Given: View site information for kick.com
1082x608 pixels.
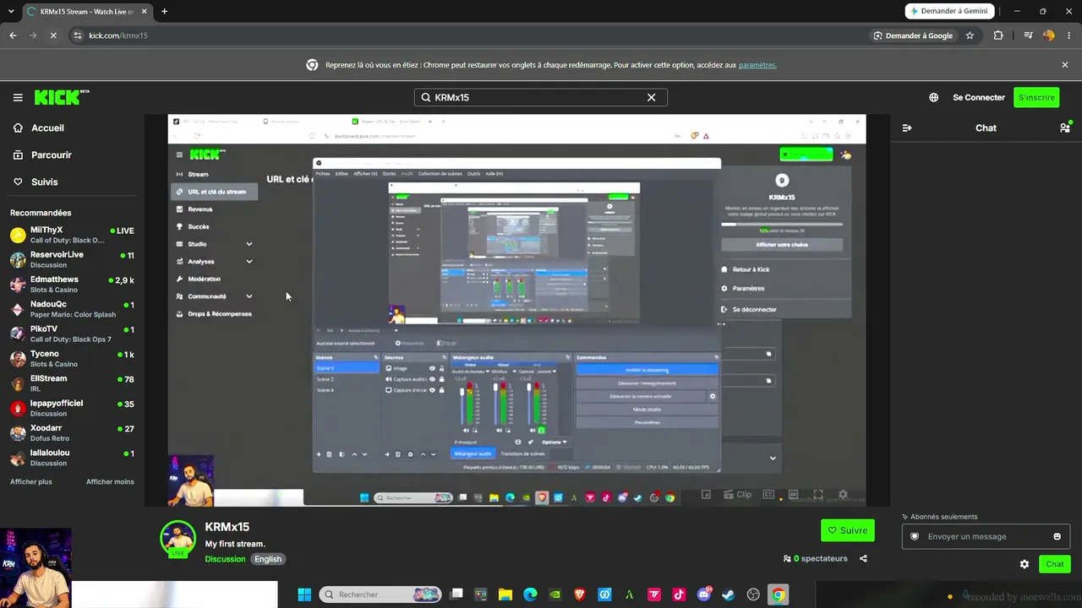Looking at the screenshot, I should 78,35.
